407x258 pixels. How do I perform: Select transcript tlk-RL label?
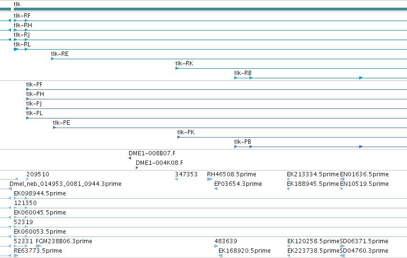pyautogui.click(x=22, y=44)
